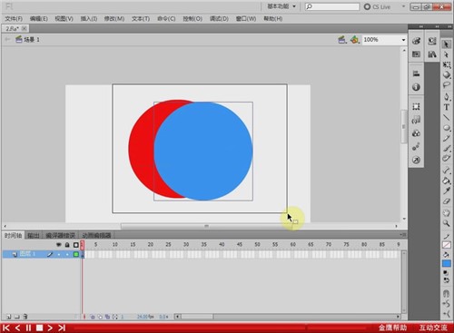454x333 pixels.
Task: Open the 100% zoom dropdown
Action: tap(403, 40)
